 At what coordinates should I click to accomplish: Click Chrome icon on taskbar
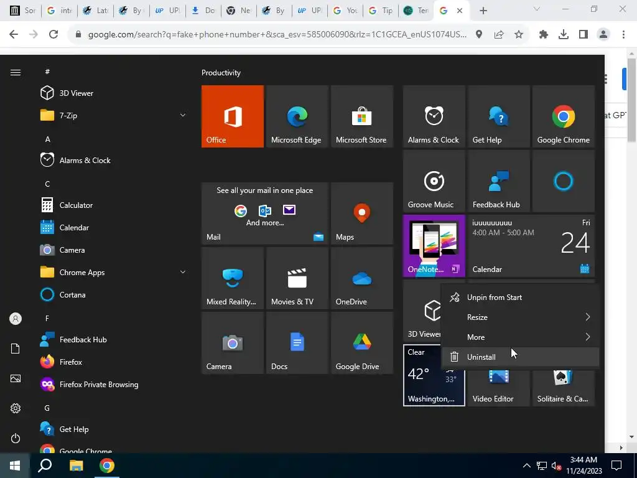[107, 466]
